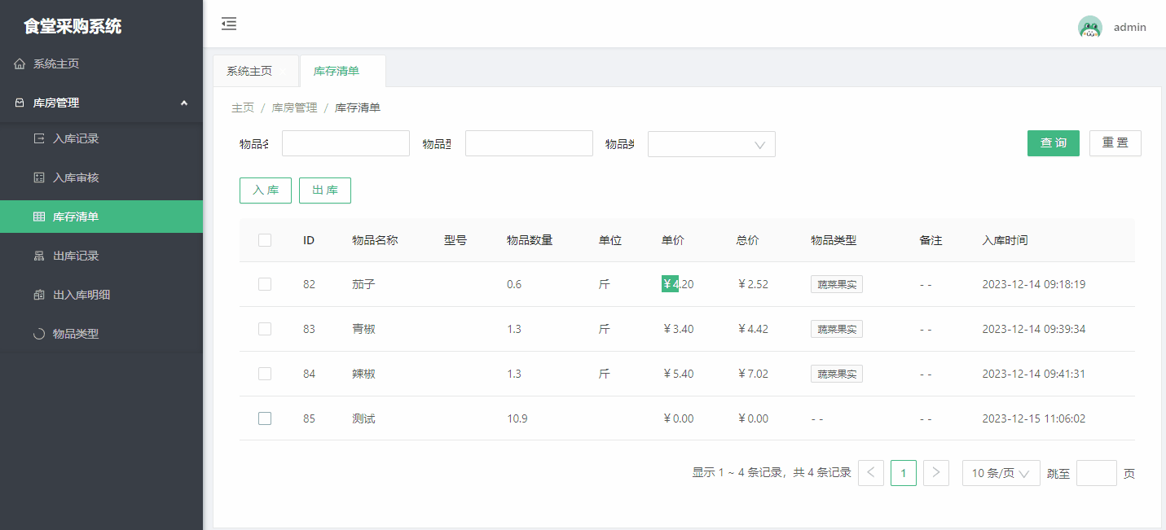Click the 蔬菜果实 tag in 辣椒 row
Screen dimensions: 1166x530
[837, 374]
